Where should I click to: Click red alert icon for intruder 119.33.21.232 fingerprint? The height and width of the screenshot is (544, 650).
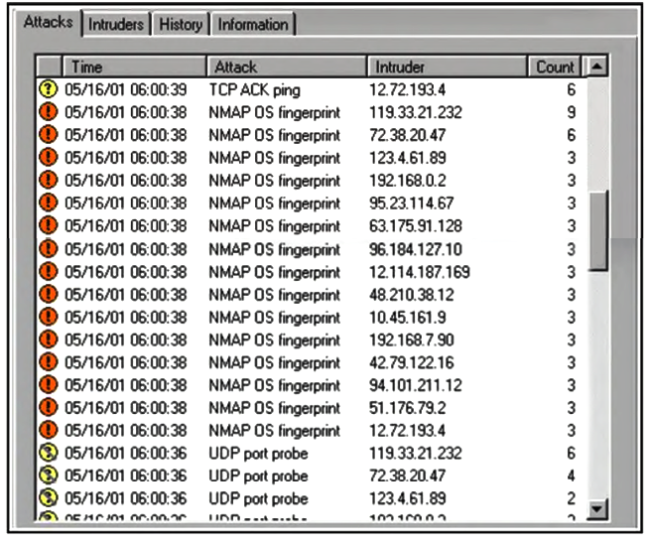click(x=48, y=112)
